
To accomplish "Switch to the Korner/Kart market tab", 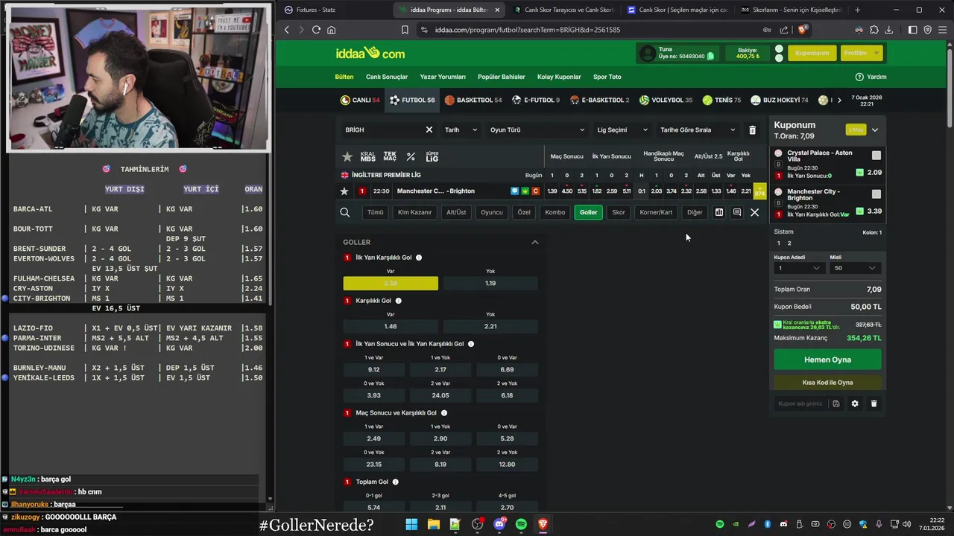I will pos(656,212).
